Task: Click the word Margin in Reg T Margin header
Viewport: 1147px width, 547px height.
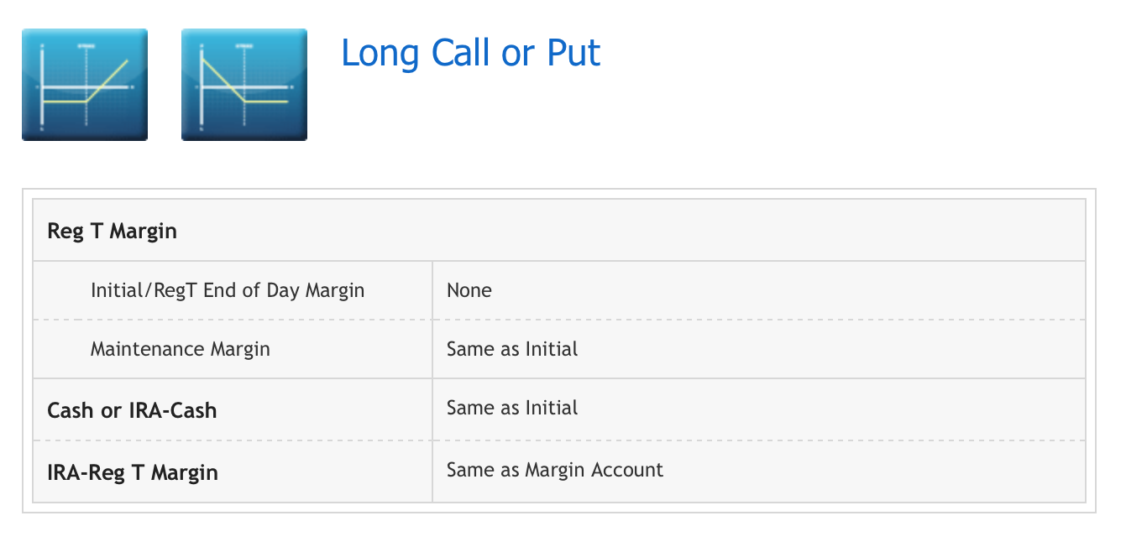Action: point(142,232)
